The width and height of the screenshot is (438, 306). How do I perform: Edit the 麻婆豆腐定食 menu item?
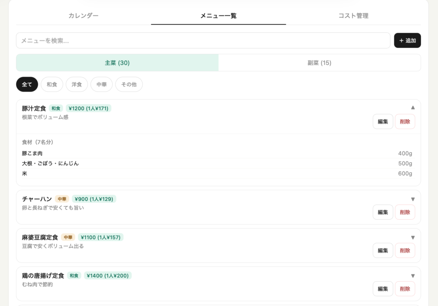pyautogui.click(x=382, y=250)
